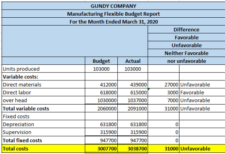Click Depreciation actual 631800

(133, 124)
